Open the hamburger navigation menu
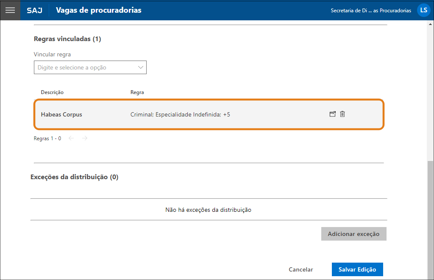Image resolution: width=434 pixels, height=280 pixels. (x=10, y=10)
